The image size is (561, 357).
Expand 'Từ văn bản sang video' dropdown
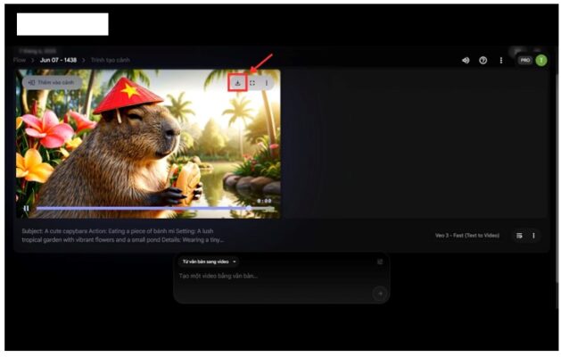(210, 262)
